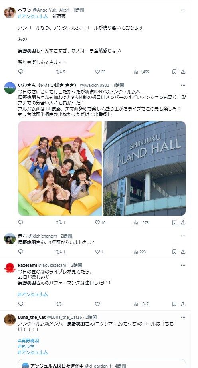Image resolution: width=198 pixels, height=368 pixels.
Task: Like the tweet with 10 likes
Action: [100, 222]
